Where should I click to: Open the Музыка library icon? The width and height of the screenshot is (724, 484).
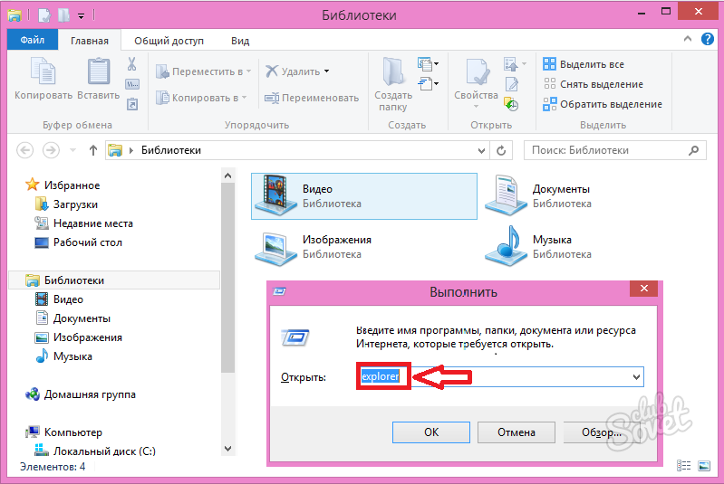coord(506,247)
